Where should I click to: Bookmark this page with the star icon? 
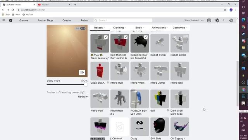click(x=225, y=10)
